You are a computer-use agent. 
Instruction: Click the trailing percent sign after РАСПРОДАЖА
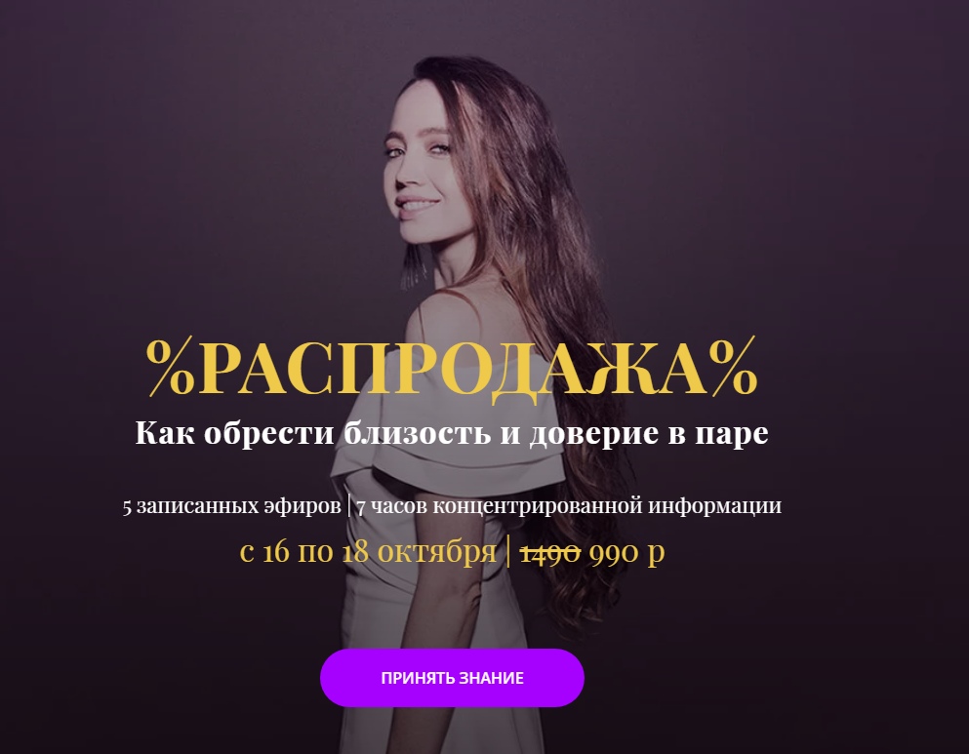coord(733,366)
